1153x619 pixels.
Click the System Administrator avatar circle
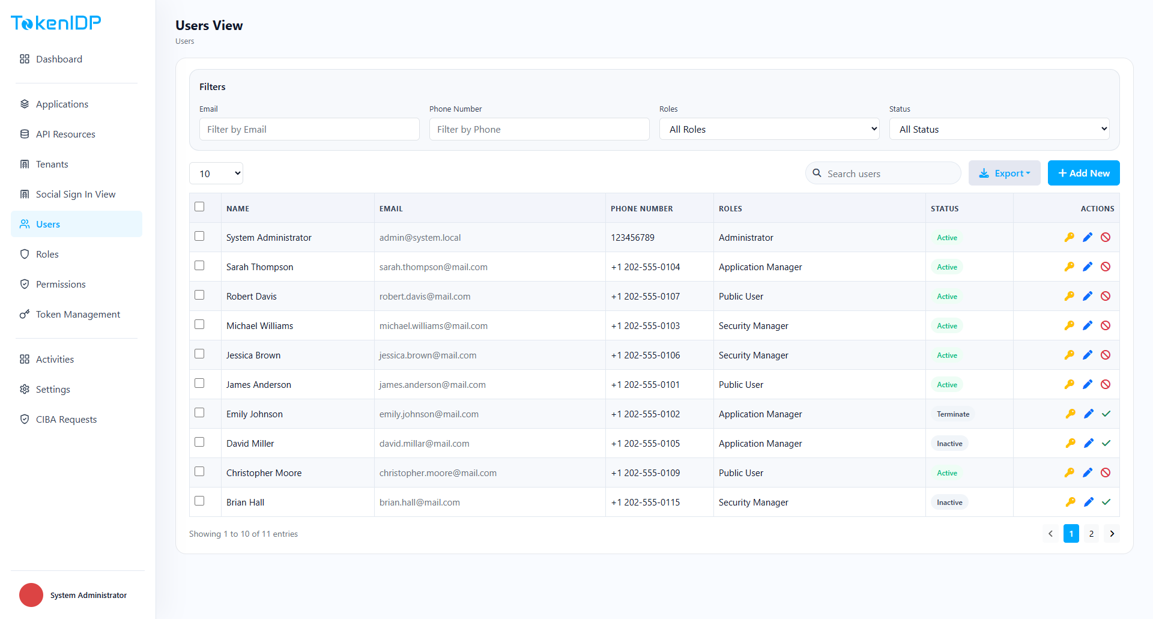pos(31,595)
